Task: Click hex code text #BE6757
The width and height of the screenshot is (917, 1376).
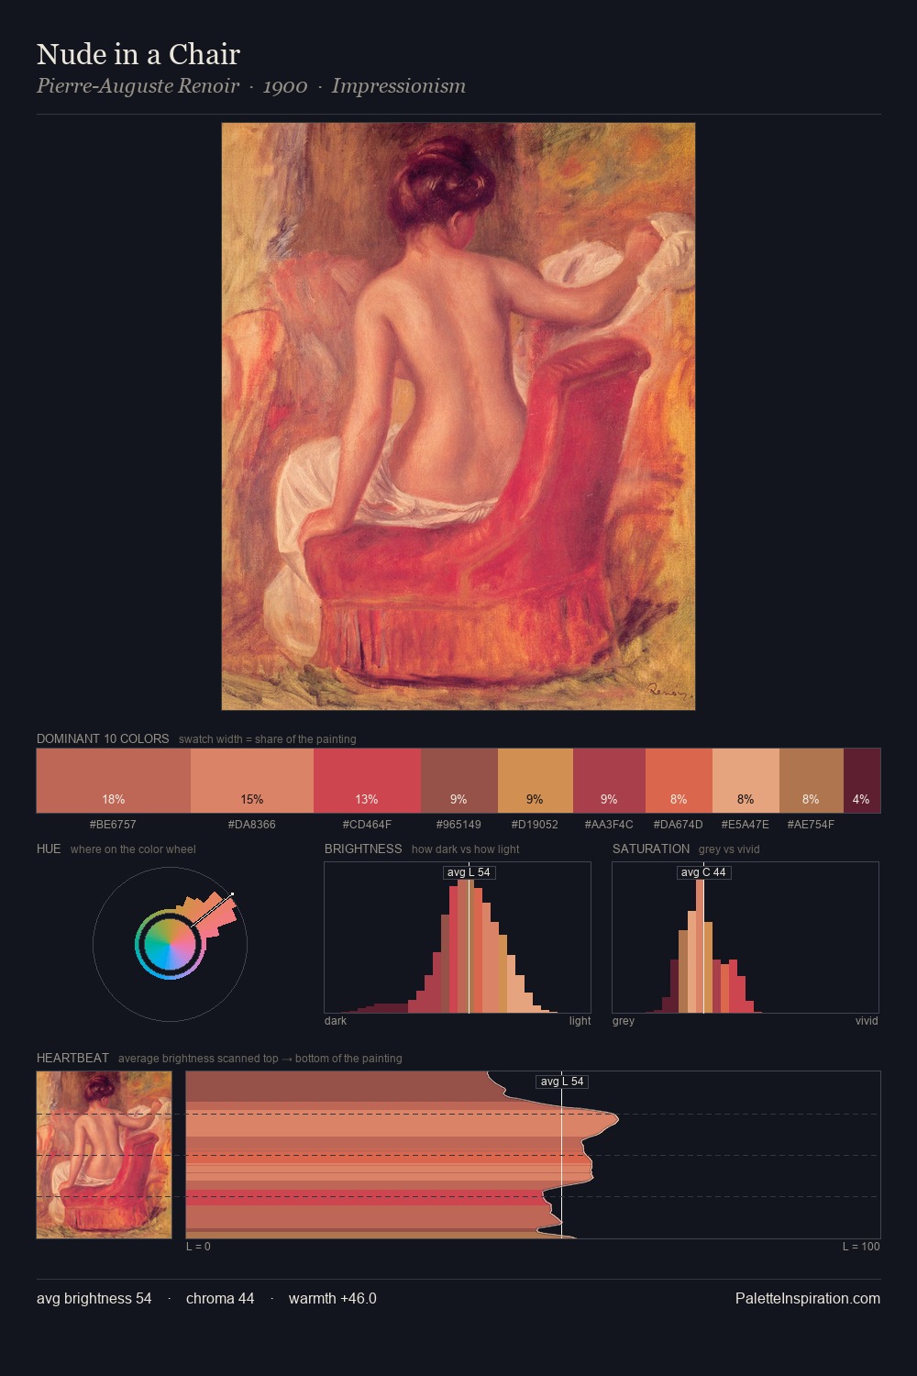Action: tap(113, 824)
